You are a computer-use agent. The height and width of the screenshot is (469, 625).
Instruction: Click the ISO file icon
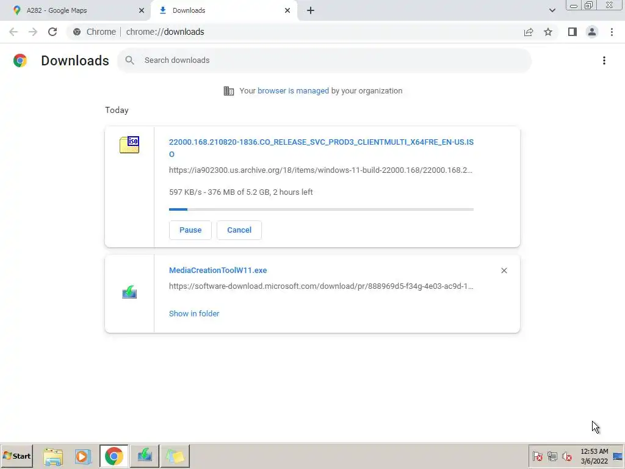point(129,145)
